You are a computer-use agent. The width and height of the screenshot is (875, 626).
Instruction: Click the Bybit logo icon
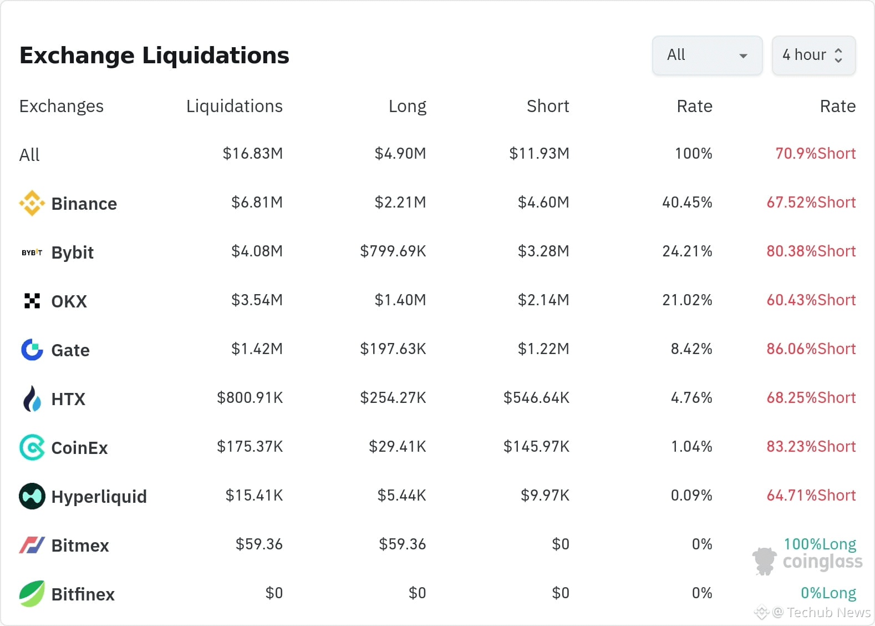(x=32, y=253)
